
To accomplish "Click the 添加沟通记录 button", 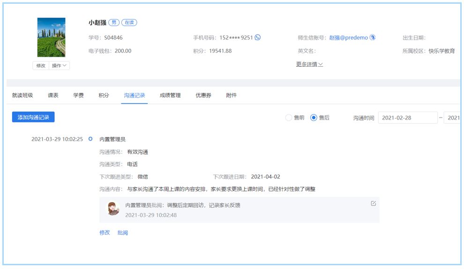I will pyautogui.click(x=33, y=117).
